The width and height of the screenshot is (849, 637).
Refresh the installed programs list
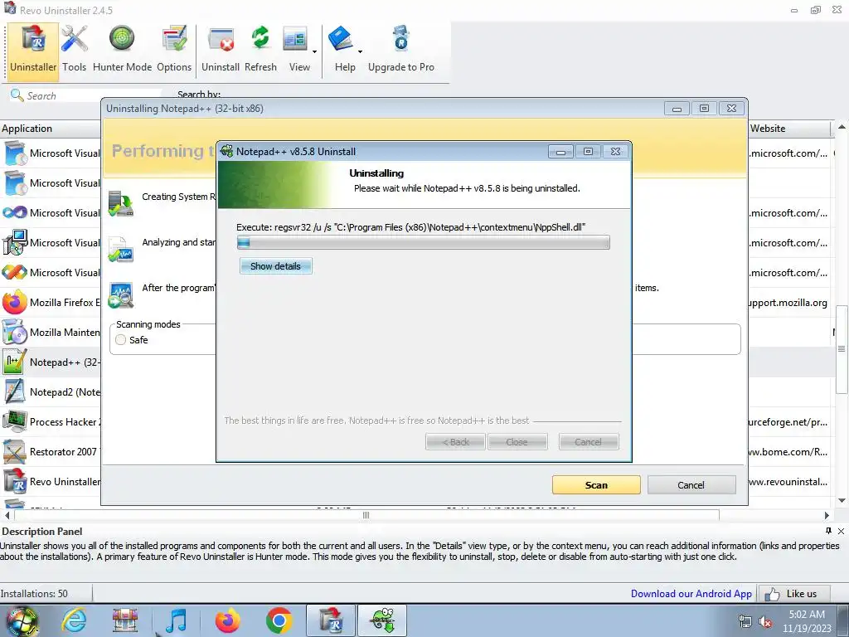coord(260,39)
